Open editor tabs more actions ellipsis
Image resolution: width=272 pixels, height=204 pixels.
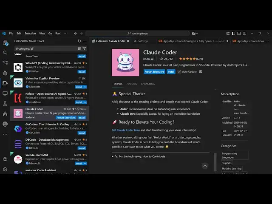pos(267,41)
